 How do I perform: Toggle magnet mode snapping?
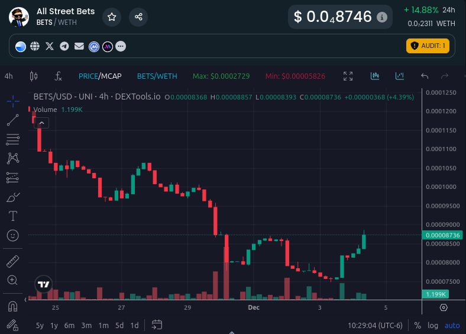coord(13,306)
